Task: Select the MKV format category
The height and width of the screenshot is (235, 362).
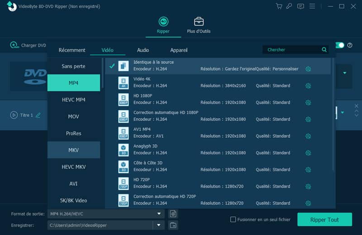Action: pyautogui.click(x=74, y=150)
